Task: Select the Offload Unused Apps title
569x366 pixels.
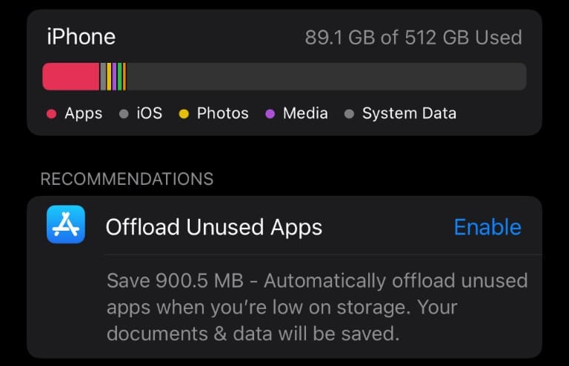Action: point(213,227)
